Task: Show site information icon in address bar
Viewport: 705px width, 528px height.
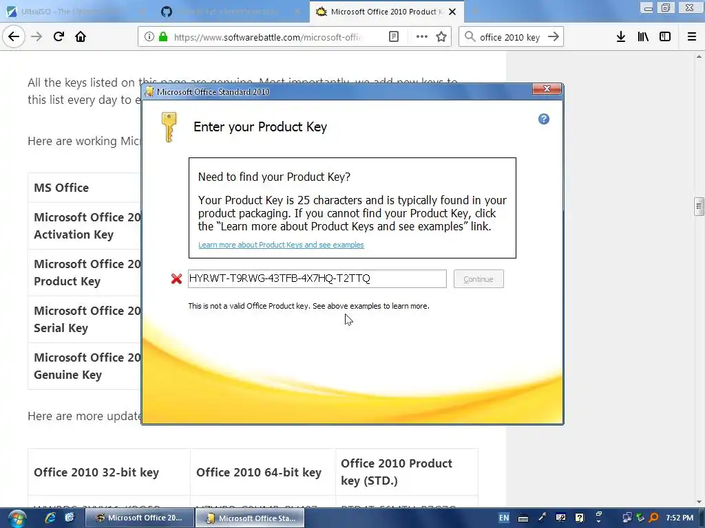Action: click(149, 37)
